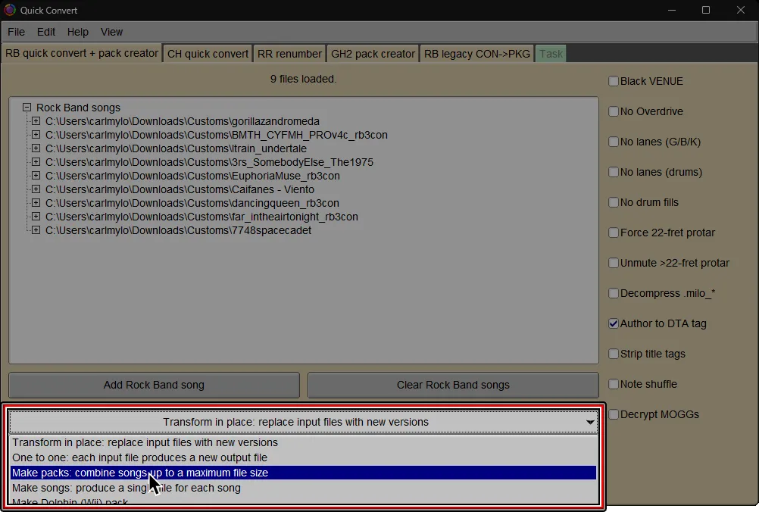
Task: Expand the 7748spacecadet song entry
Action: click(x=36, y=230)
